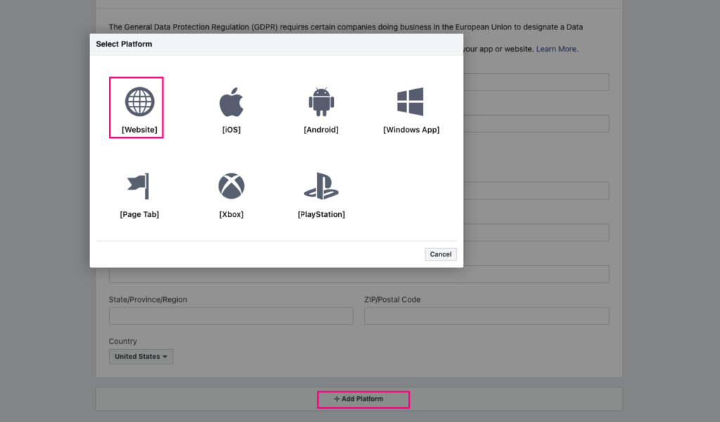Click the [Android] label text

321,130
